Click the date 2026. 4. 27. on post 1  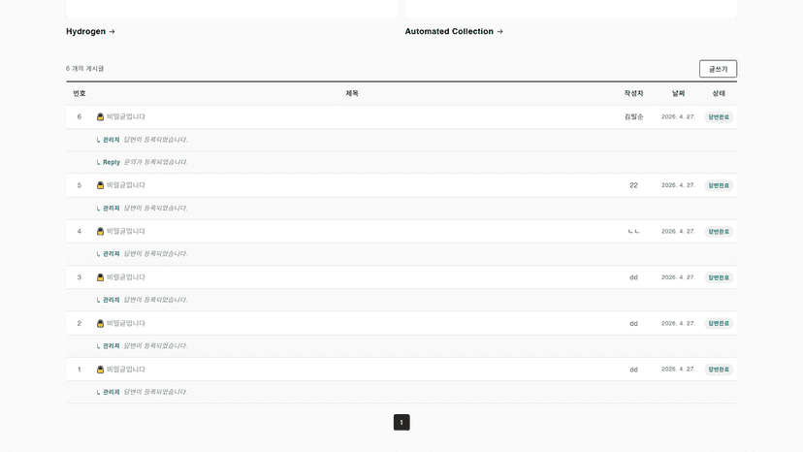point(678,369)
